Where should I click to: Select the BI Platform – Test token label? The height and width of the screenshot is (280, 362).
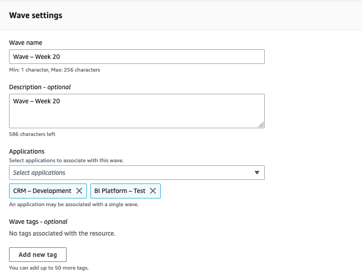tap(120, 191)
